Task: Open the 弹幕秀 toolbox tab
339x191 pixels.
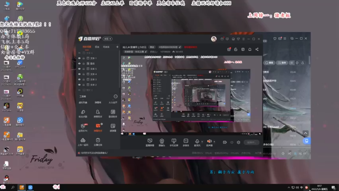Action: pyautogui.click(x=98, y=102)
